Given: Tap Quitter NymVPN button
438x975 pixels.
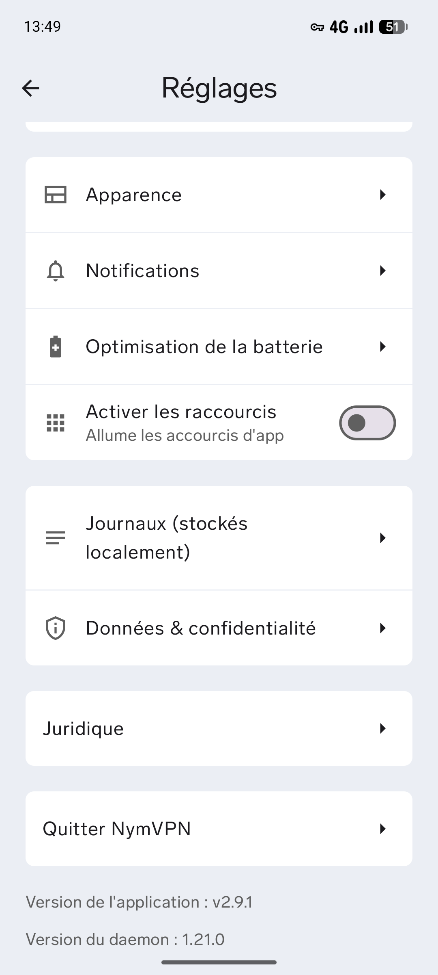Looking at the screenshot, I should (117, 829).
